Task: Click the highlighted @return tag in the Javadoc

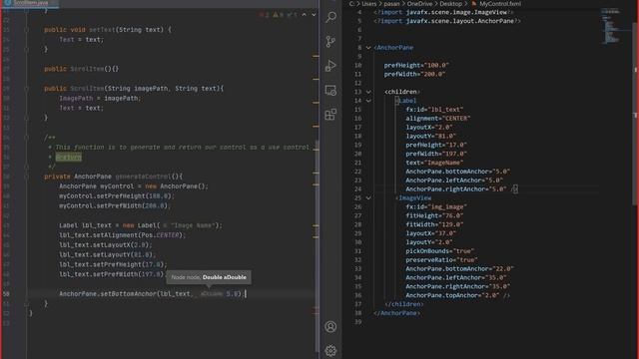Action: (69, 158)
